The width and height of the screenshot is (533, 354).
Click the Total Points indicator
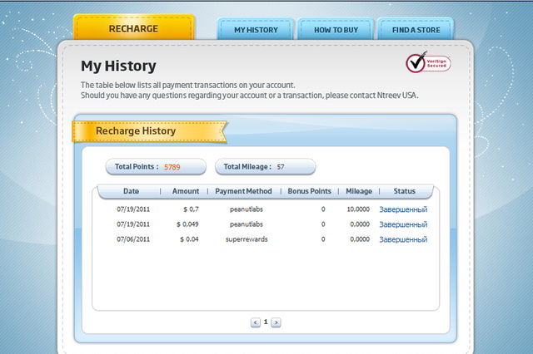pyautogui.click(x=155, y=167)
